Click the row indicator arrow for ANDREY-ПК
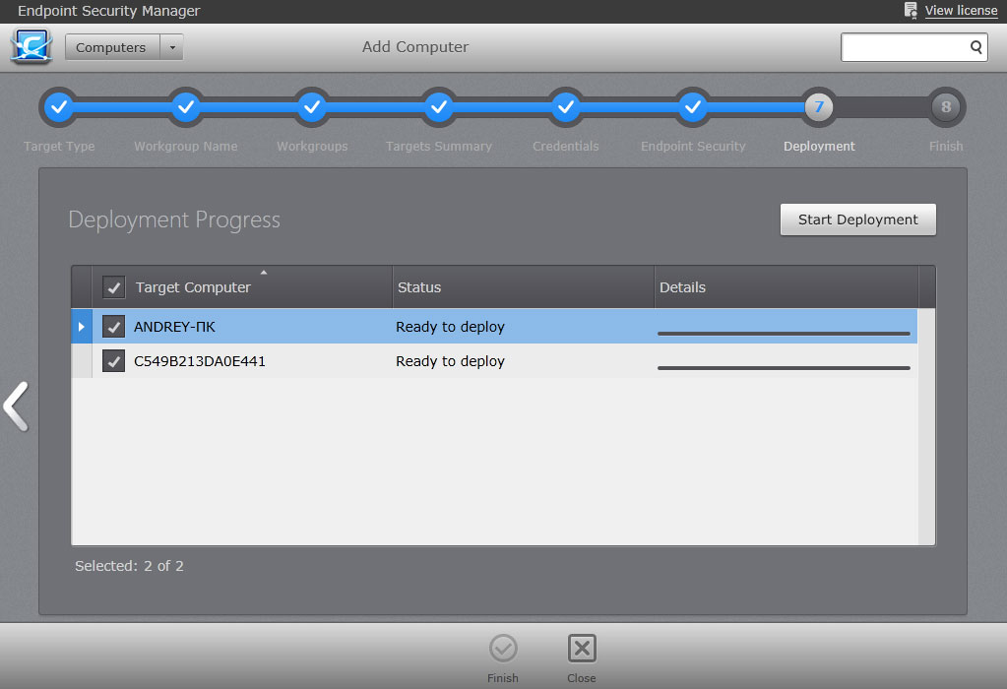Viewport: 1007px width, 689px height. click(82, 327)
